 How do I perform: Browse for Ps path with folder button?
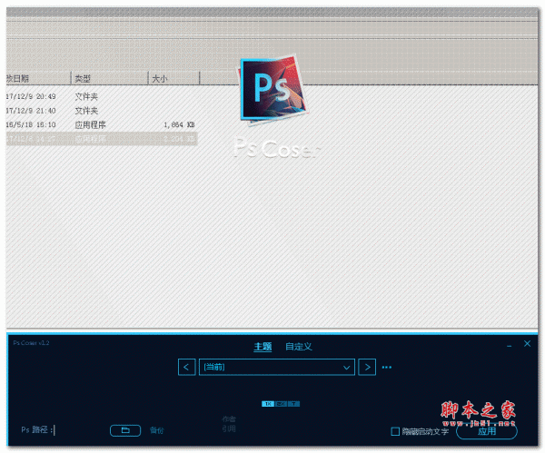(x=125, y=430)
